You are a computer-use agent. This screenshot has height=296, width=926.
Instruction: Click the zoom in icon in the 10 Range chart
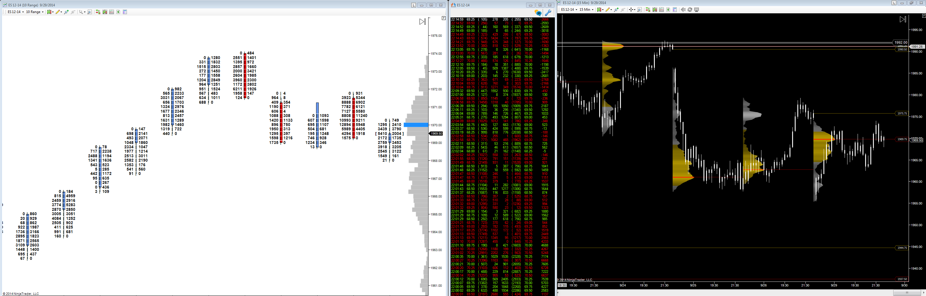pos(67,12)
